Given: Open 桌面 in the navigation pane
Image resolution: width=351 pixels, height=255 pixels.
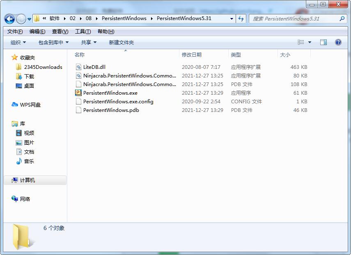Looking at the screenshot, I should (29, 86).
